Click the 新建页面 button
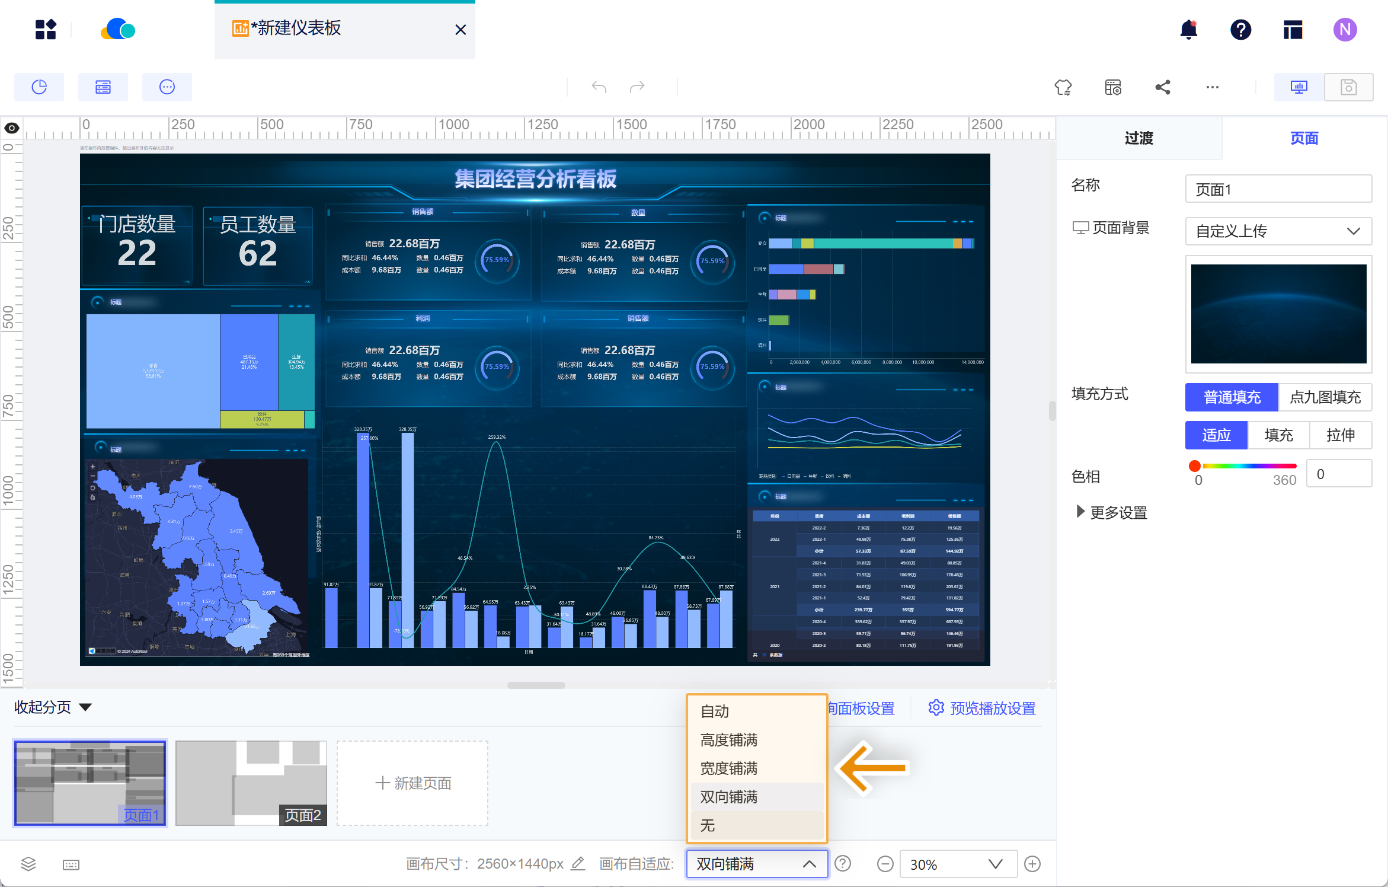Screen dimensions: 1388x887 pos(413,783)
